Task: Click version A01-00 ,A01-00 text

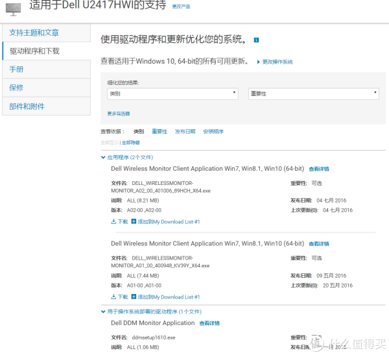Action: click(x=144, y=286)
